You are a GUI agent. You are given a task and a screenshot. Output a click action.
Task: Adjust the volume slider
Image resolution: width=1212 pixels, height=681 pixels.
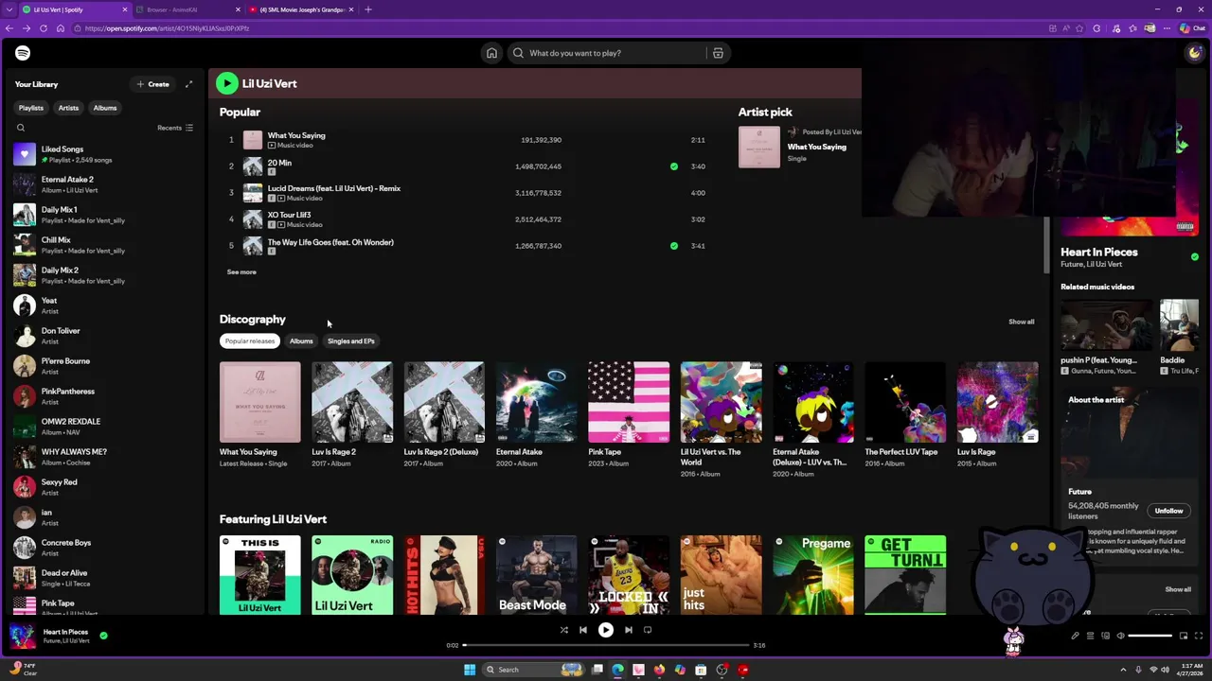point(1150,636)
